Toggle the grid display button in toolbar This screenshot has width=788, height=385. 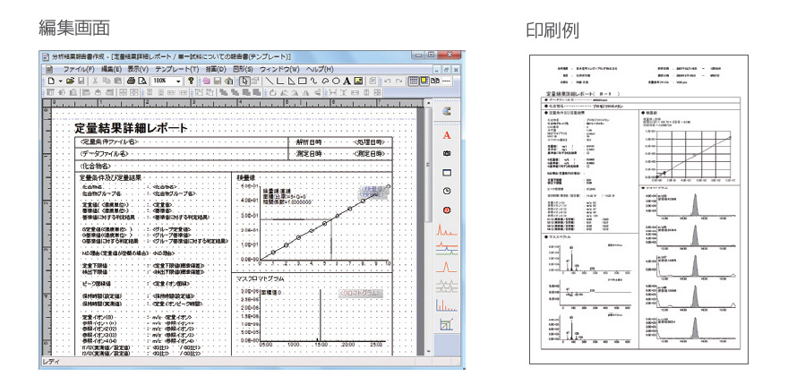414,81
